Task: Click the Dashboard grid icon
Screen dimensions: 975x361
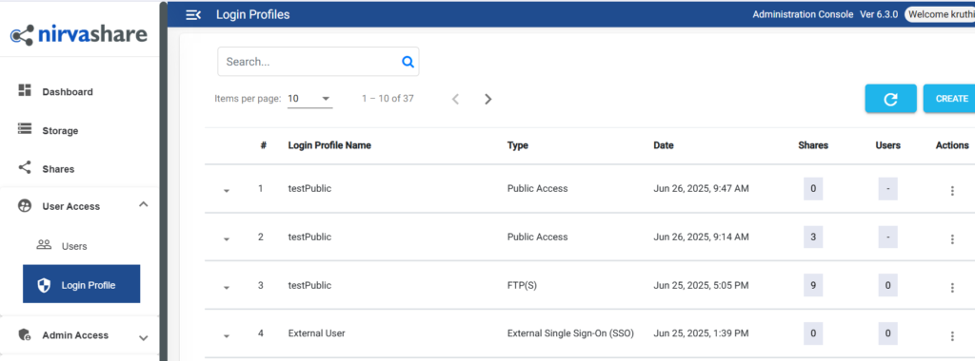Action: (x=25, y=90)
